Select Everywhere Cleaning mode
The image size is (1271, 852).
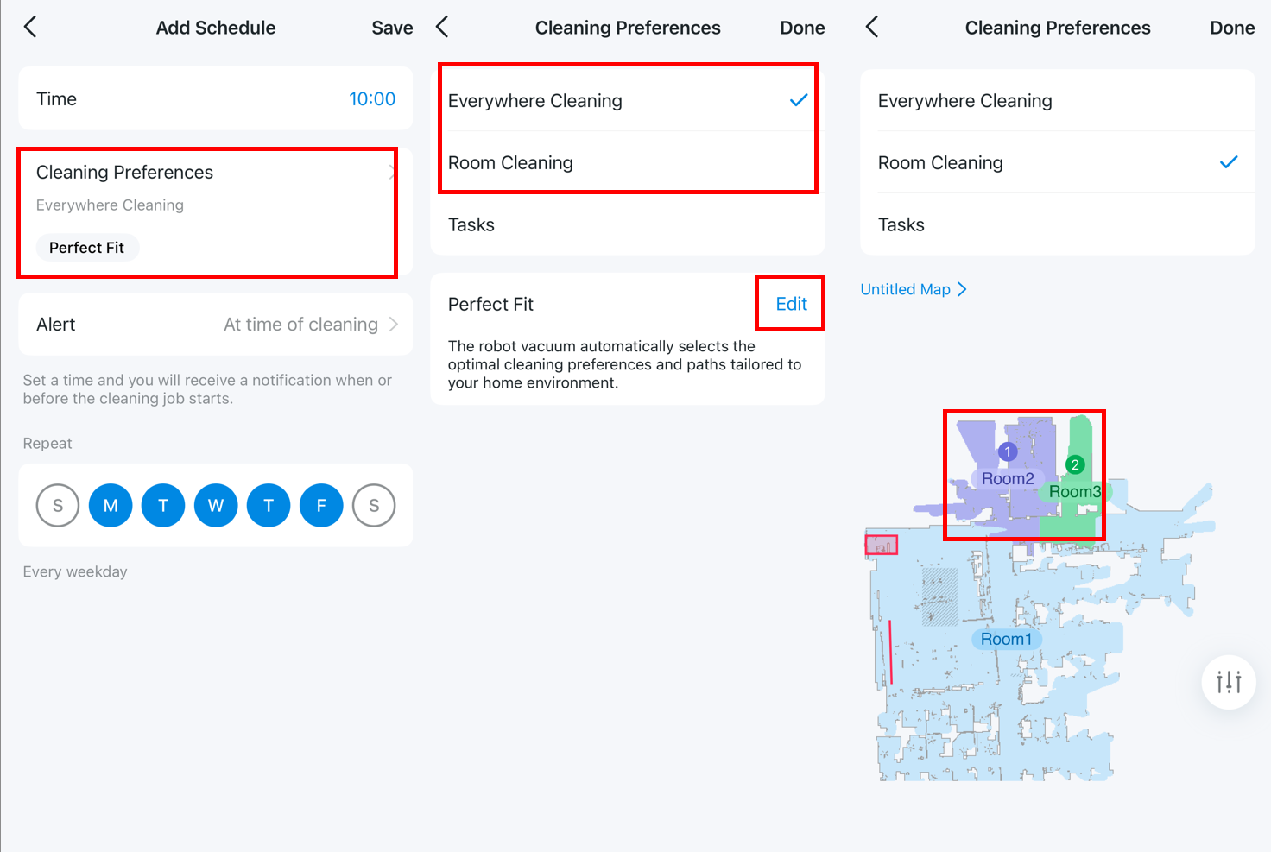(535, 100)
